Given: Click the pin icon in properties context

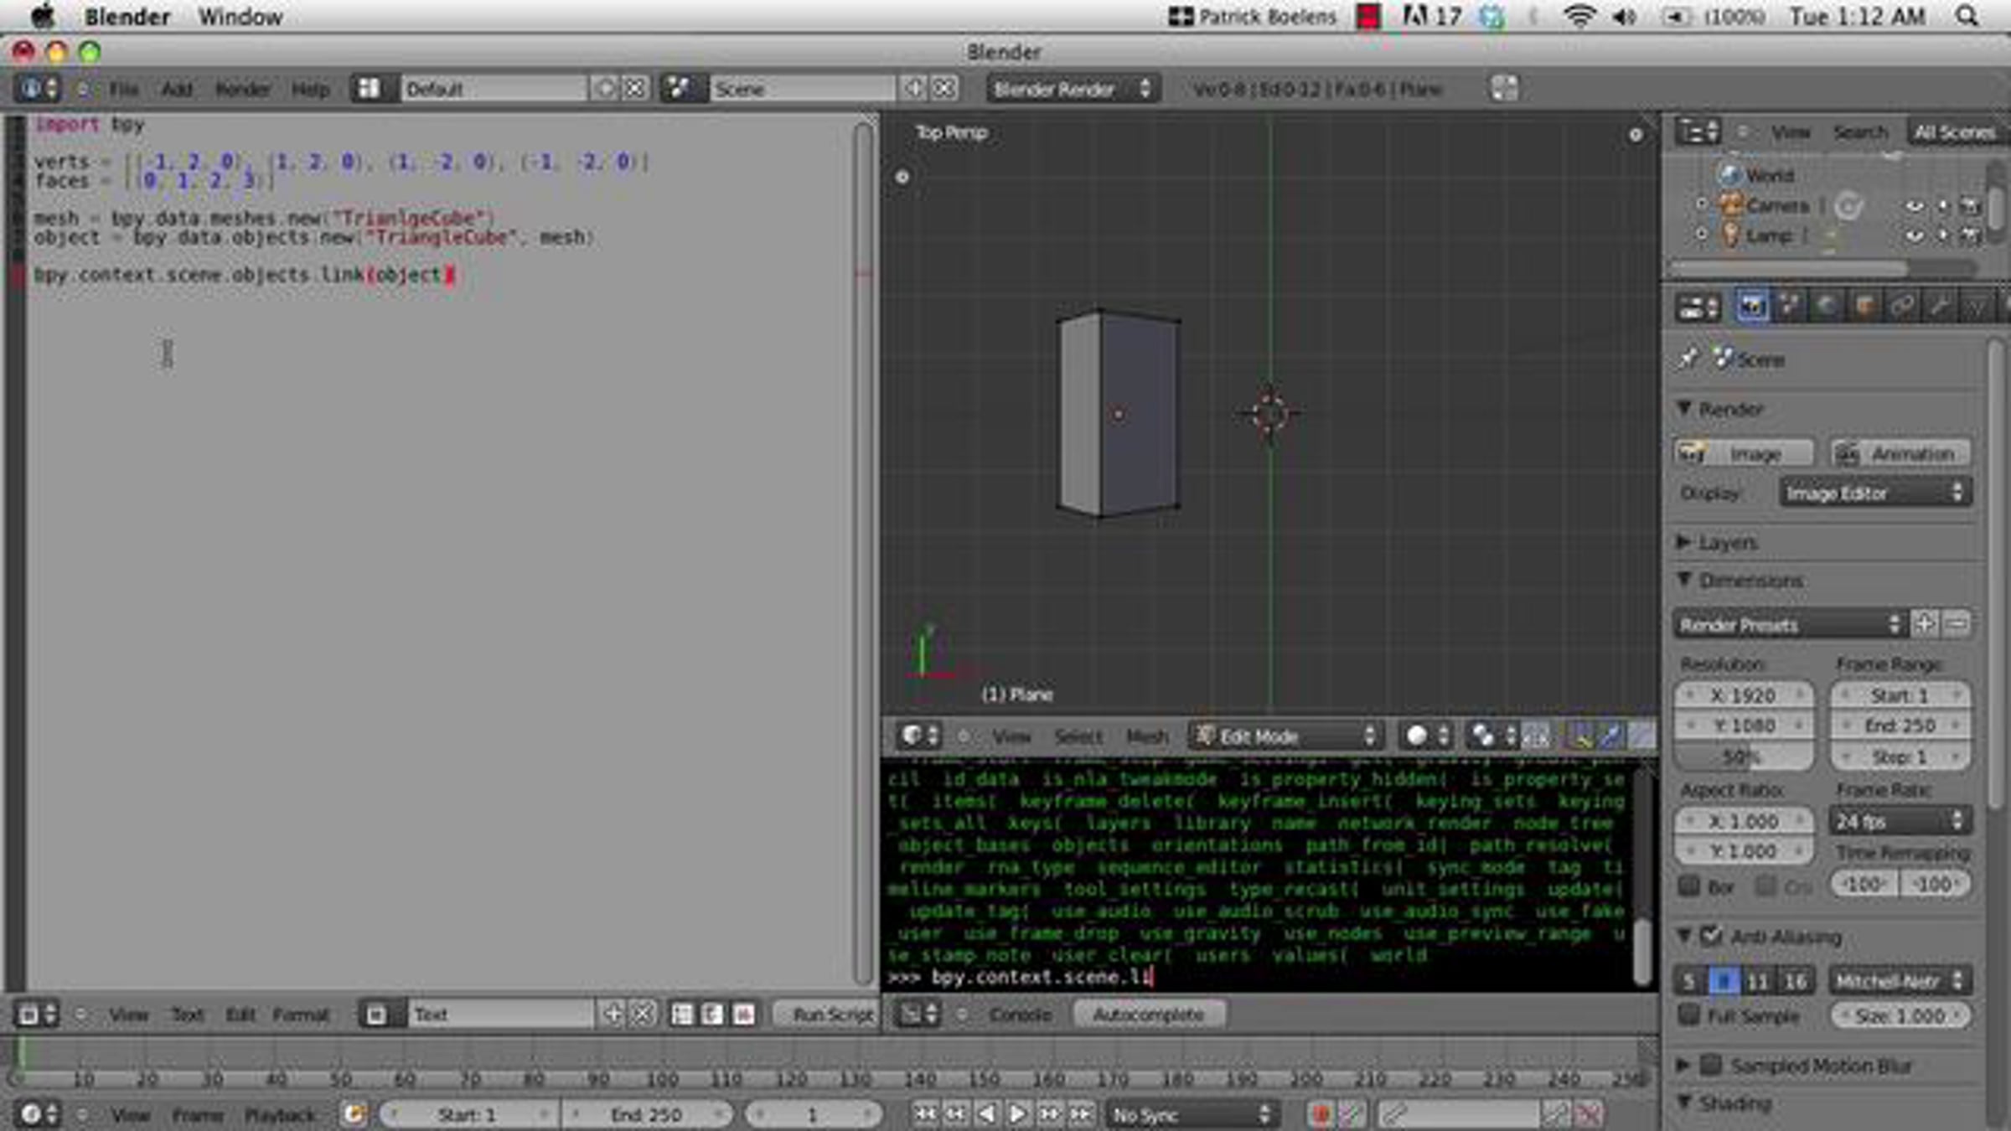Looking at the screenshot, I should pos(1688,359).
